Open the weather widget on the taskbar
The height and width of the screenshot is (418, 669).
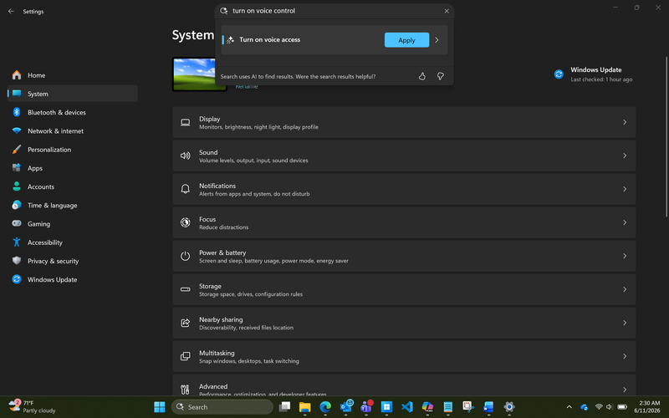33,407
